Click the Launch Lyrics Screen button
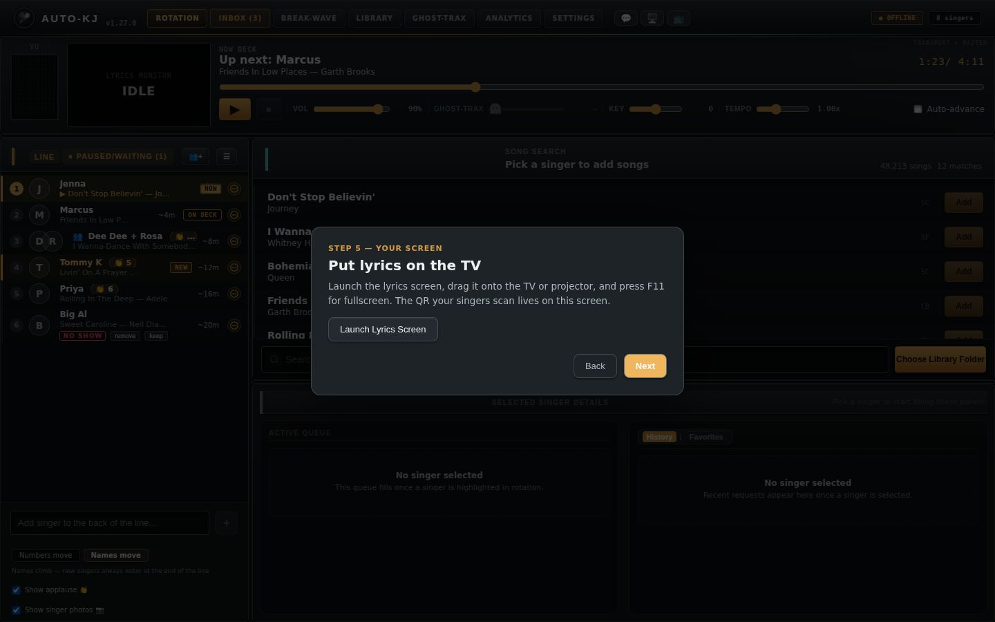 (383, 330)
